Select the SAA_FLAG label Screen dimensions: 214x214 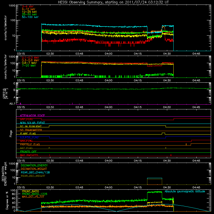[x=26, y=141]
